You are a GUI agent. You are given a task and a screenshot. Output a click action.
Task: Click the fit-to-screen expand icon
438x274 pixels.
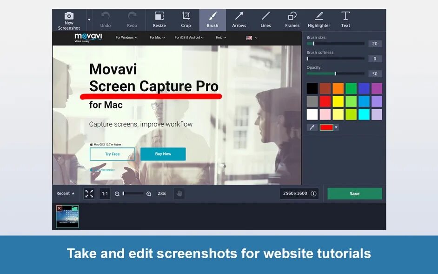(x=89, y=194)
